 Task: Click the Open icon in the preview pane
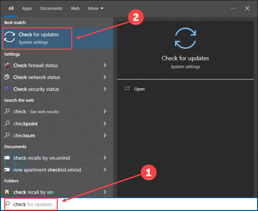click(x=127, y=89)
